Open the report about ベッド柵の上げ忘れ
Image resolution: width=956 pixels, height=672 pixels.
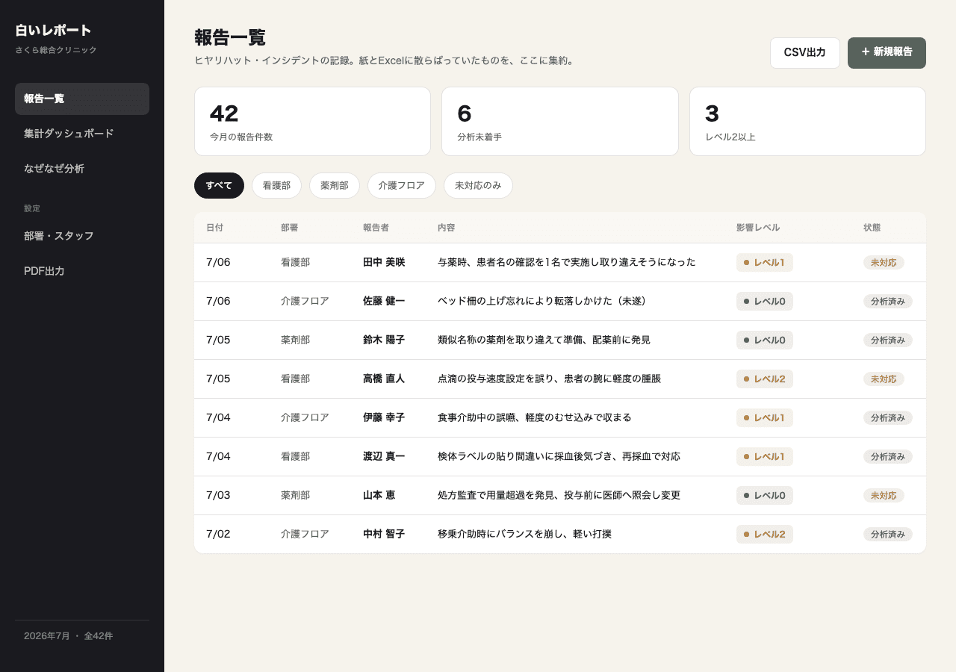click(x=542, y=301)
